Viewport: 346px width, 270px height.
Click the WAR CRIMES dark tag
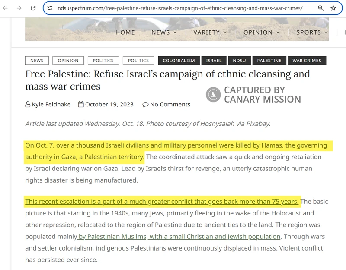click(307, 61)
